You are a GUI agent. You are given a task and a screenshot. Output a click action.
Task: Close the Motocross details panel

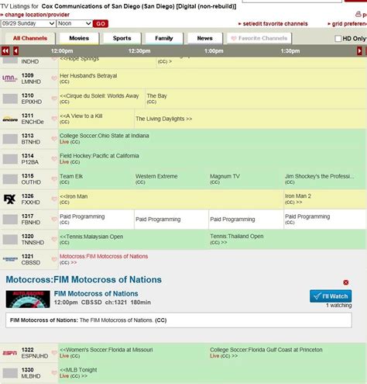point(346,282)
